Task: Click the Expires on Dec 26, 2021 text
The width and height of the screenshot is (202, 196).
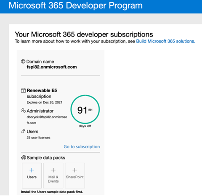Action: (45, 102)
